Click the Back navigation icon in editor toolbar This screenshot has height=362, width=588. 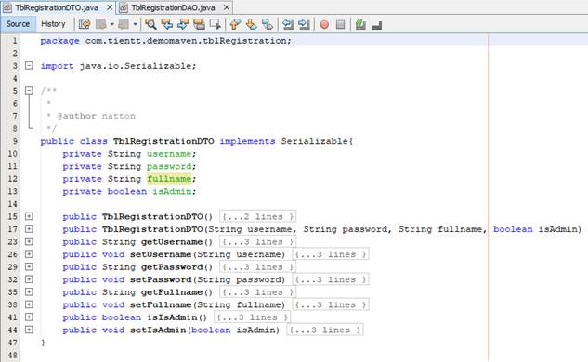coord(101,24)
